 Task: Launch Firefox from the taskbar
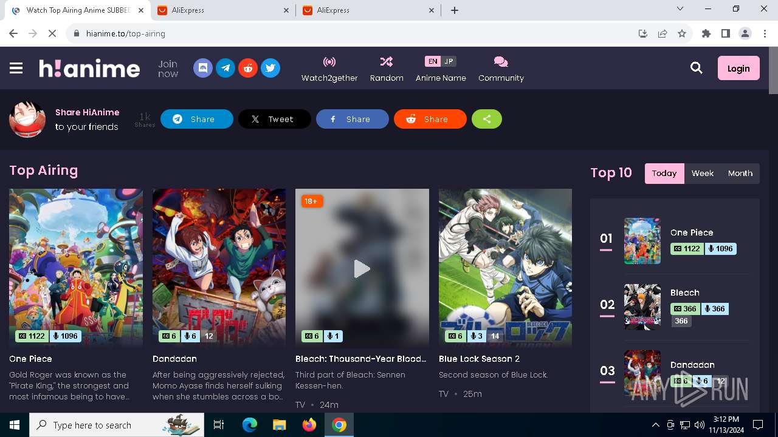[x=309, y=425]
